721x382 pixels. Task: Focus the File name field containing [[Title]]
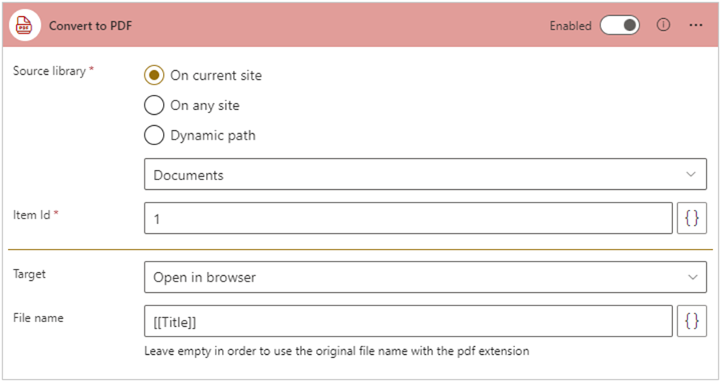tap(407, 321)
